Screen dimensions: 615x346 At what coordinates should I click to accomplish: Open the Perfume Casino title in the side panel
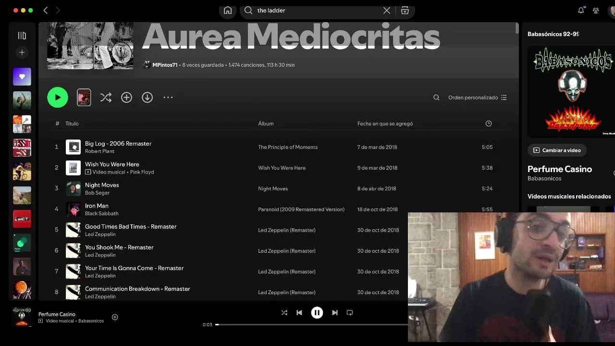point(560,169)
